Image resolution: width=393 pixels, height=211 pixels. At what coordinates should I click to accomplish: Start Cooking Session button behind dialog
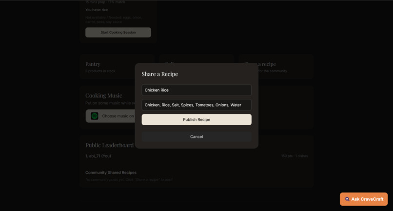coord(118,32)
